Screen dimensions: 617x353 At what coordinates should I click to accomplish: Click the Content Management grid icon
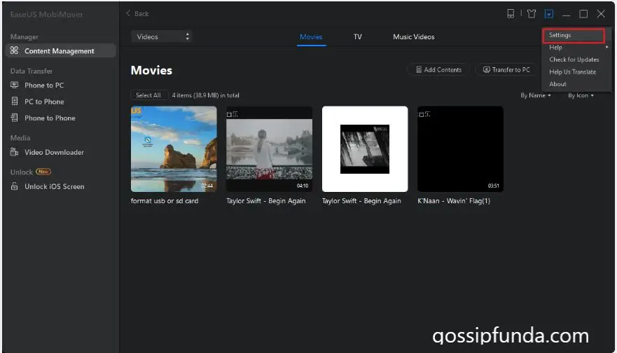pyautogui.click(x=14, y=50)
